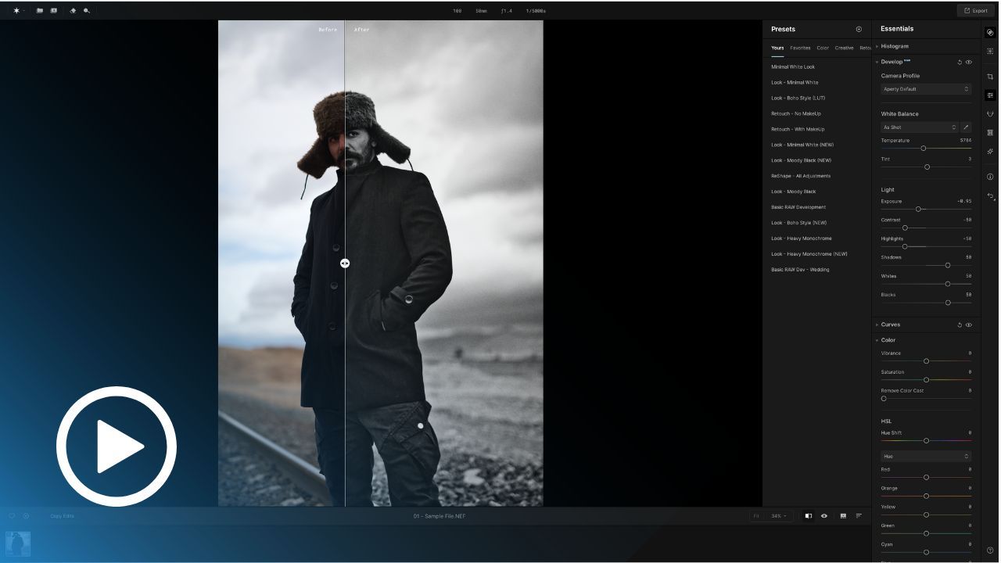Screen dimensions: 1001x563
Task: Apply the Minimal White Look preset
Action: pos(793,66)
